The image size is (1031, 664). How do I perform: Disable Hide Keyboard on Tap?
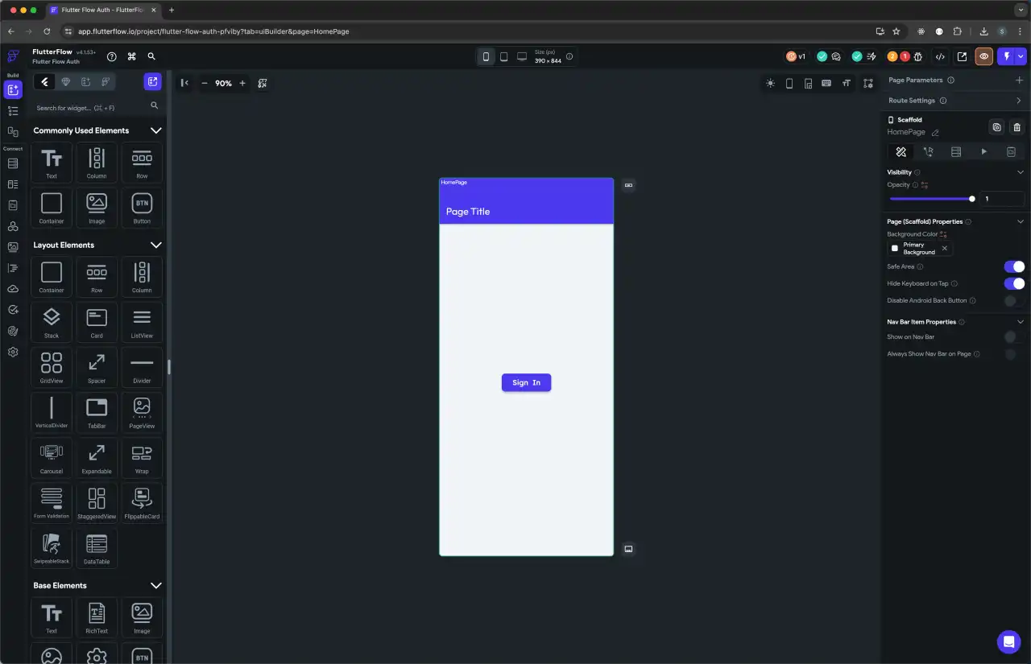1014,283
